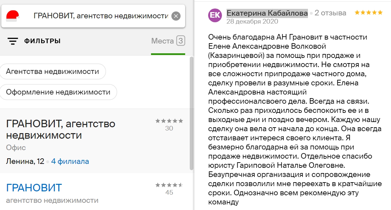The width and height of the screenshot is (391, 210).
Task: Click the Santa hat logo icon
Action: coord(12,16)
